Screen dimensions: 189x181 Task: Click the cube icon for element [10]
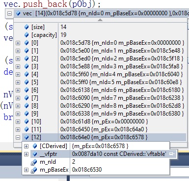27,121
